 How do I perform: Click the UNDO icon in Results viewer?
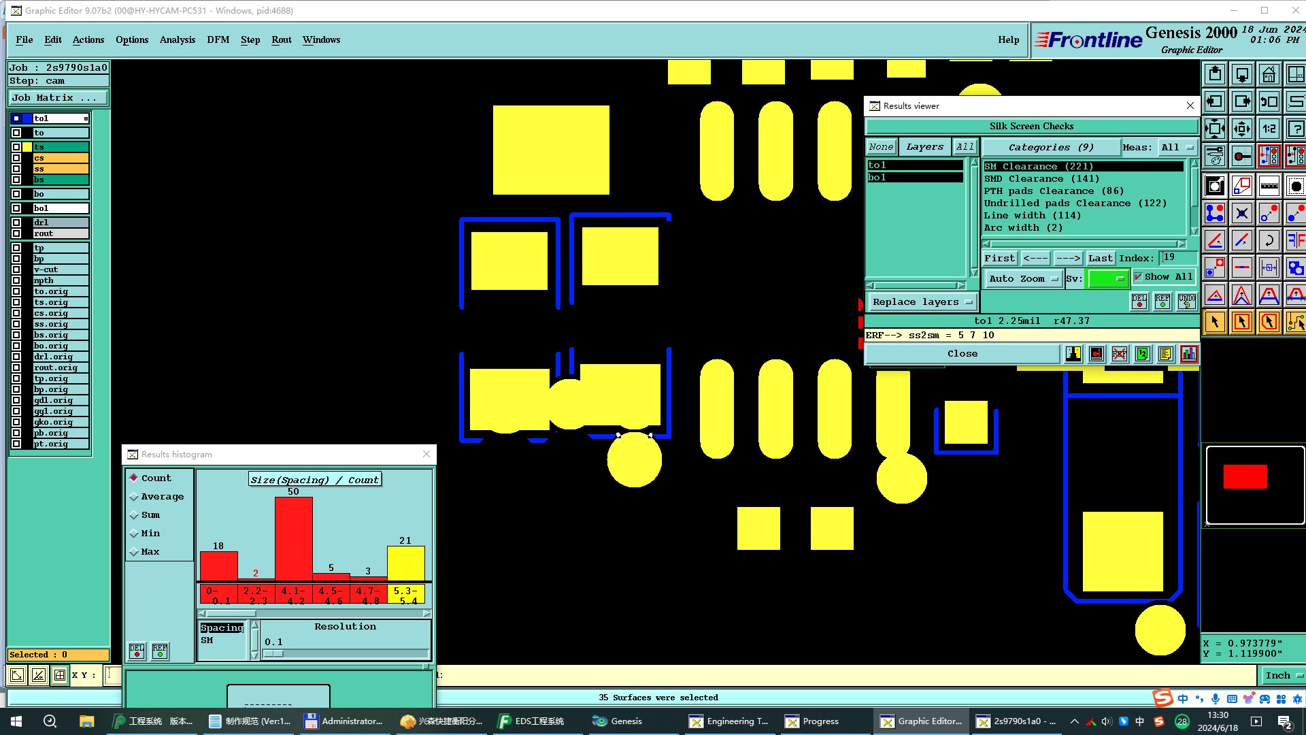1187,301
